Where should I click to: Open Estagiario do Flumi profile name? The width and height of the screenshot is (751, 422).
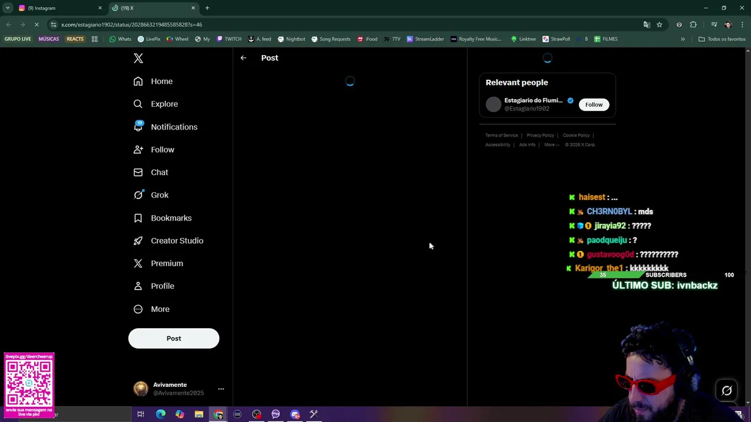(x=533, y=100)
